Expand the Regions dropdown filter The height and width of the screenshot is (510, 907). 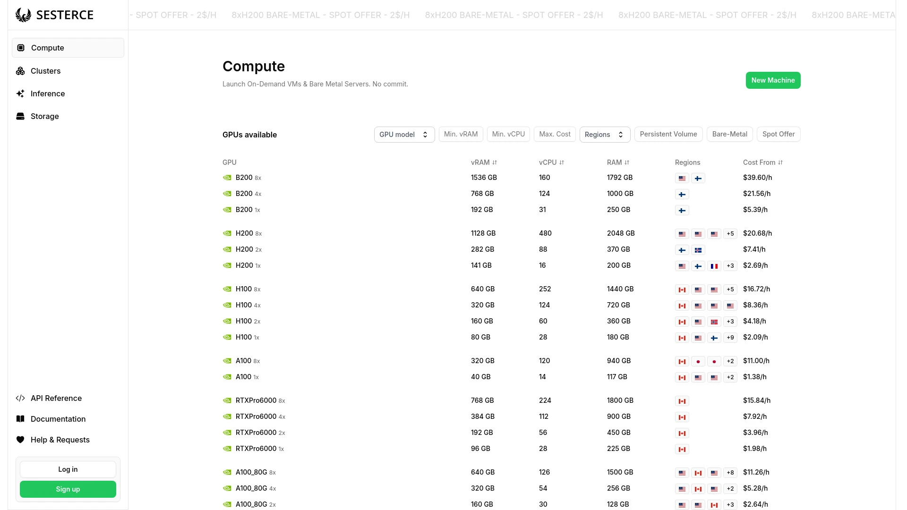[x=604, y=135]
